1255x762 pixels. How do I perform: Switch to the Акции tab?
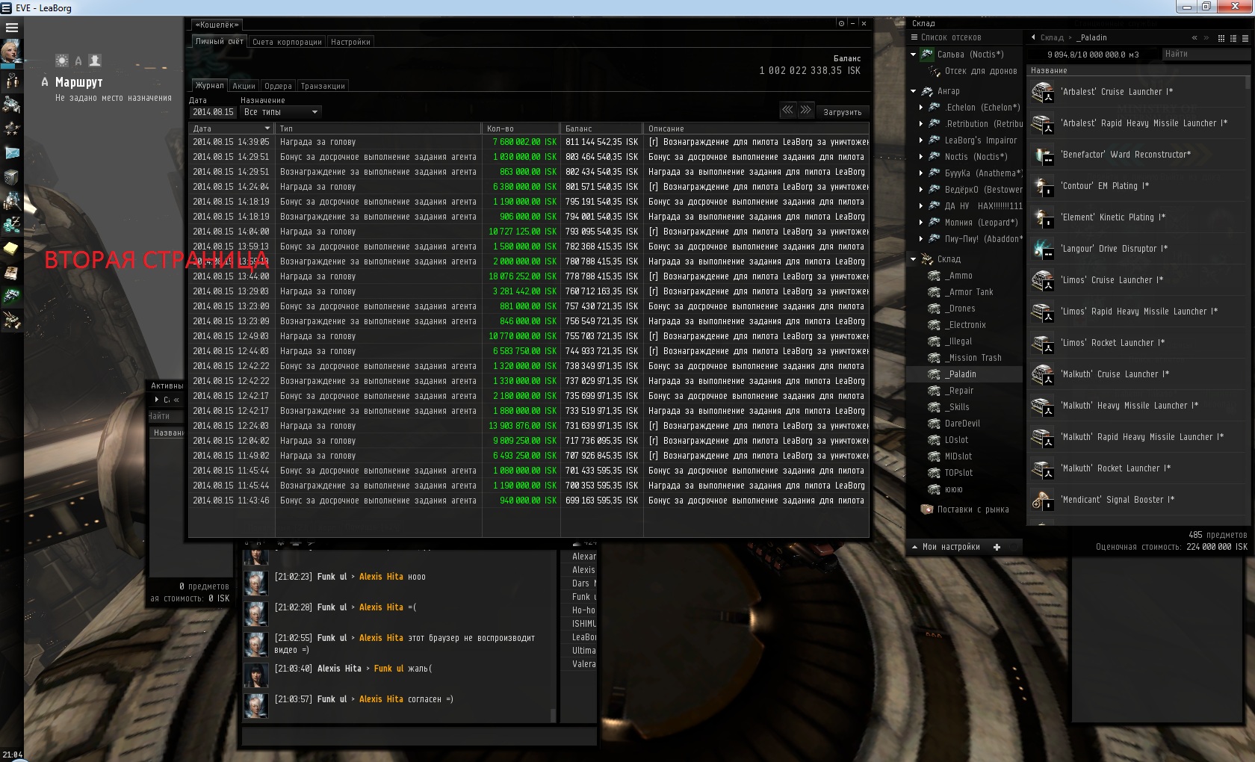point(244,86)
